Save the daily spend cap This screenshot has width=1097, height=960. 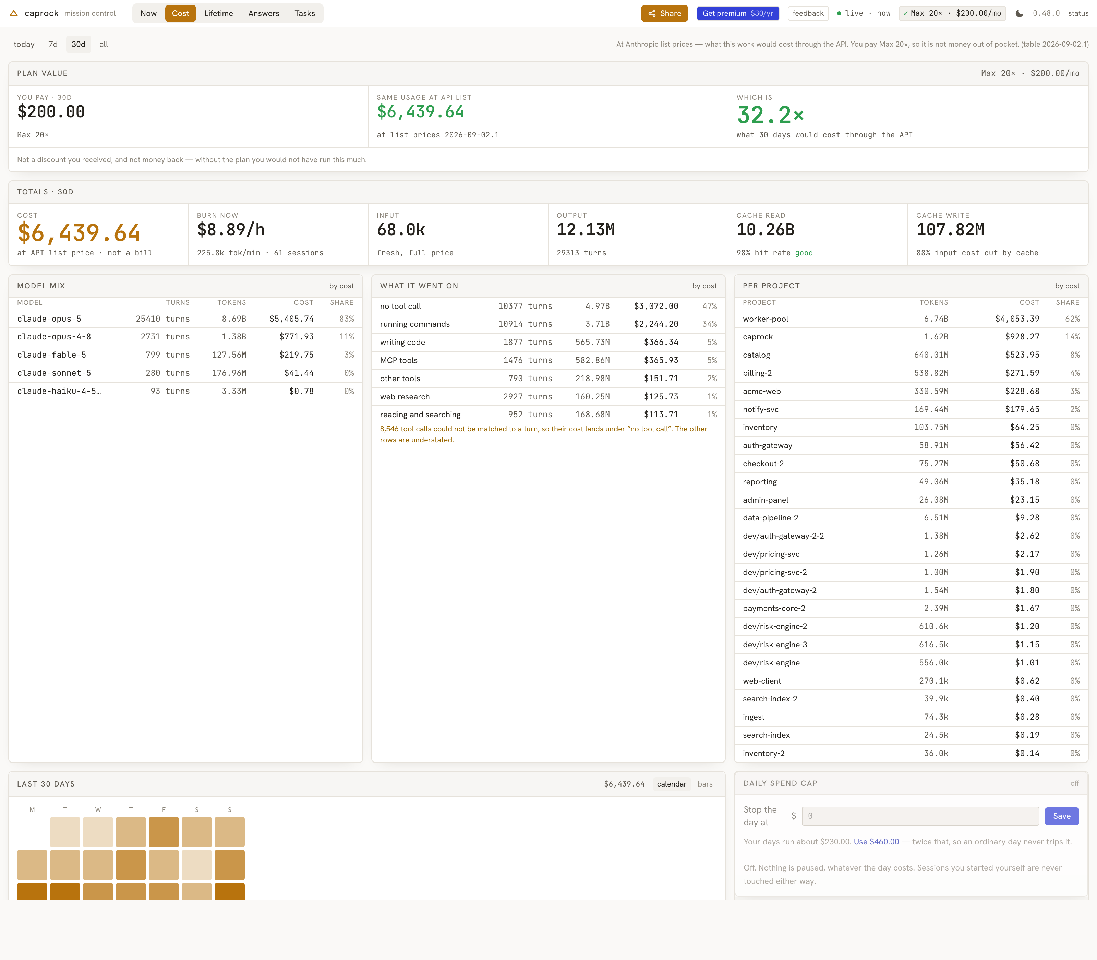(1062, 816)
